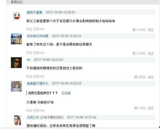Open 元气少女's portrait avatar
Image resolution: width=160 pixels, height=129 pixels.
point(17,120)
